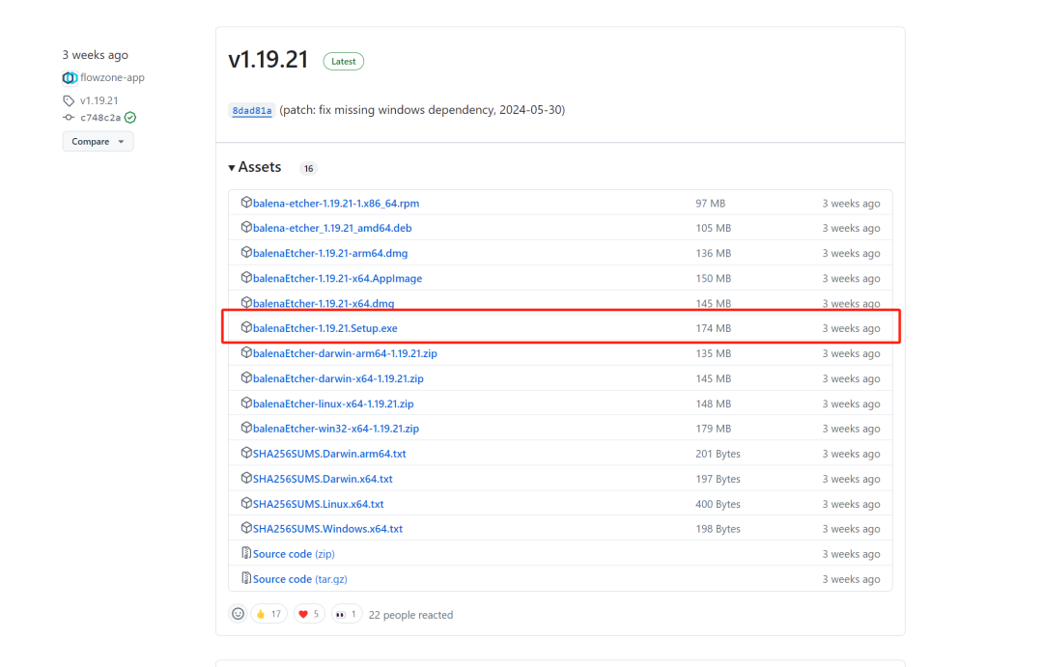Click the Latest release badge

click(343, 61)
